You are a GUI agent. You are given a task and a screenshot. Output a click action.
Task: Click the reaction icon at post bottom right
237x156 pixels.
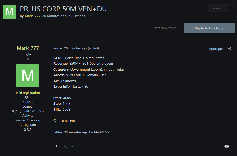point(227,146)
